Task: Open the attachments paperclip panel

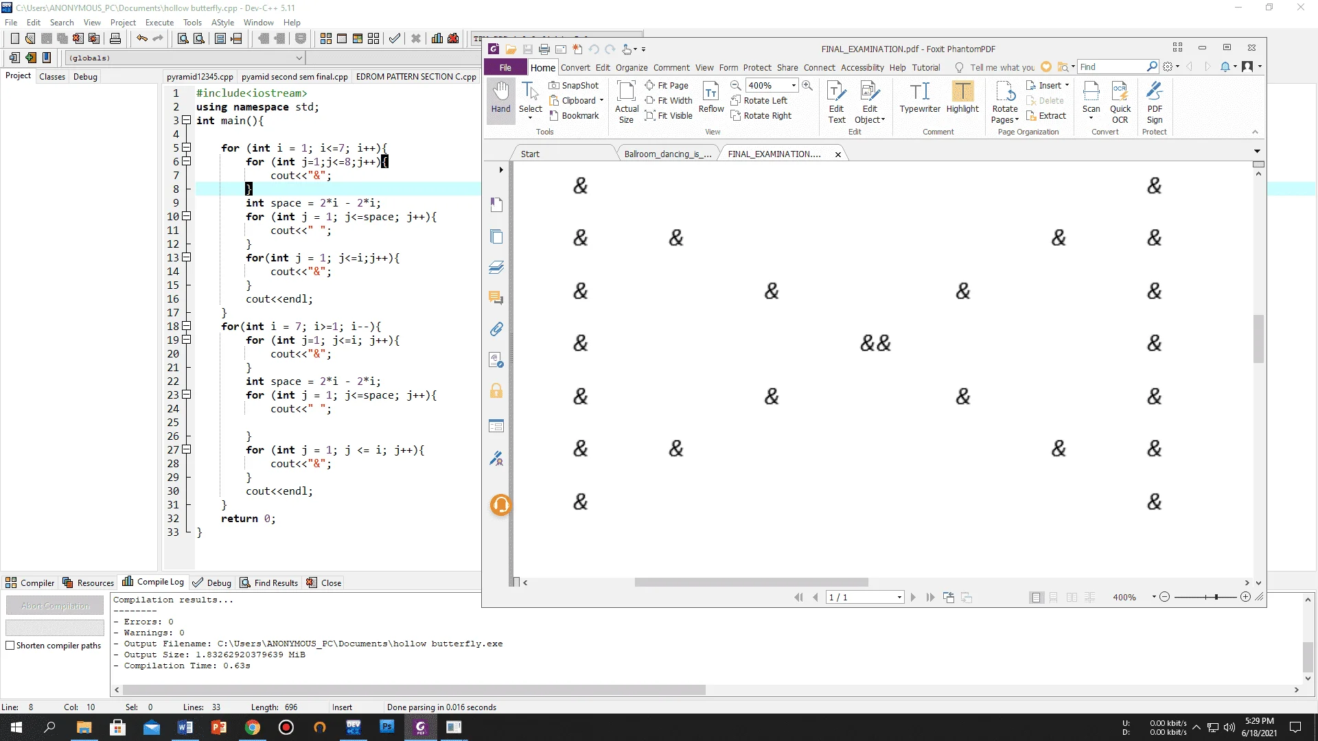Action: (x=496, y=329)
